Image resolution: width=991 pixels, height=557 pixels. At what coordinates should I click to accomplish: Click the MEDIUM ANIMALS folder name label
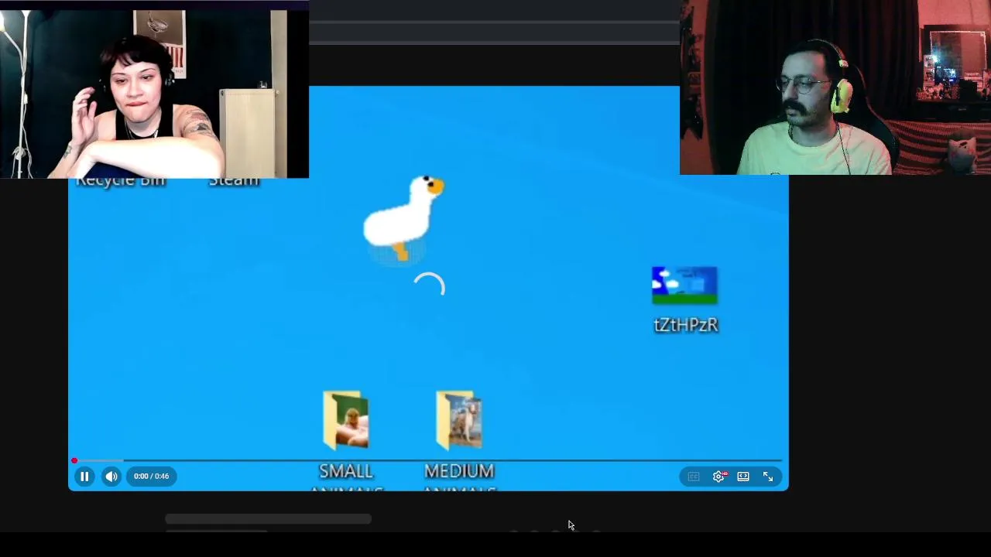click(x=459, y=477)
